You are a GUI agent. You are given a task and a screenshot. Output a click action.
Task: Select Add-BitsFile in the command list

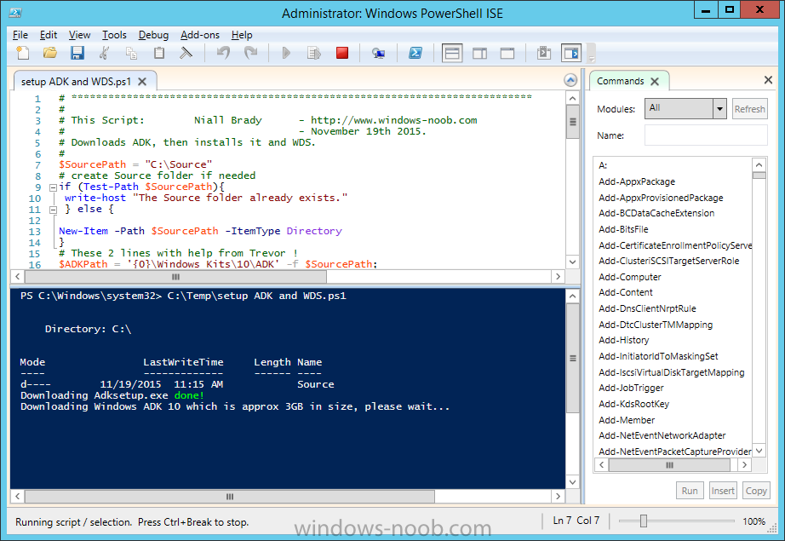623,229
